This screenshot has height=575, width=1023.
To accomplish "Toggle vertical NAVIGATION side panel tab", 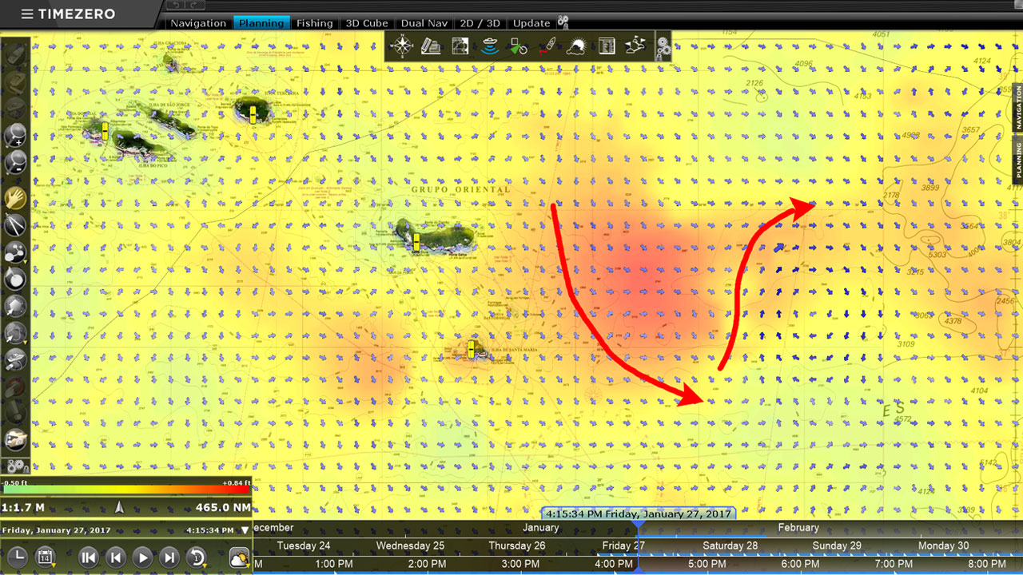I will pyautogui.click(x=1017, y=108).
